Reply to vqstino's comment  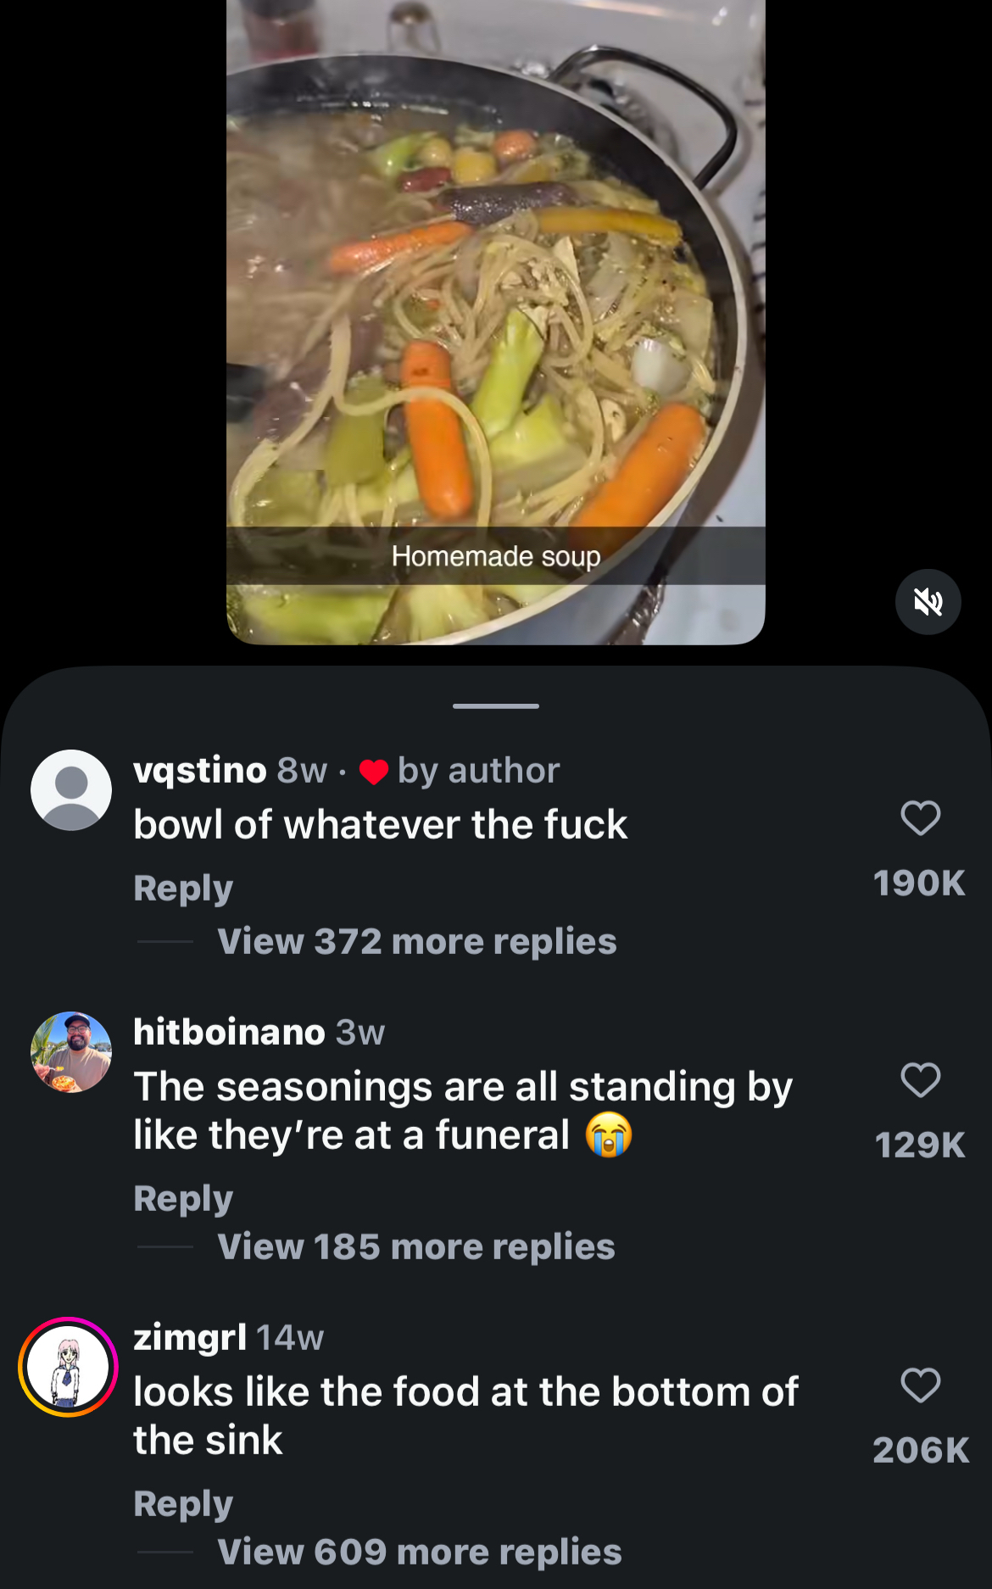pos(183,888)
